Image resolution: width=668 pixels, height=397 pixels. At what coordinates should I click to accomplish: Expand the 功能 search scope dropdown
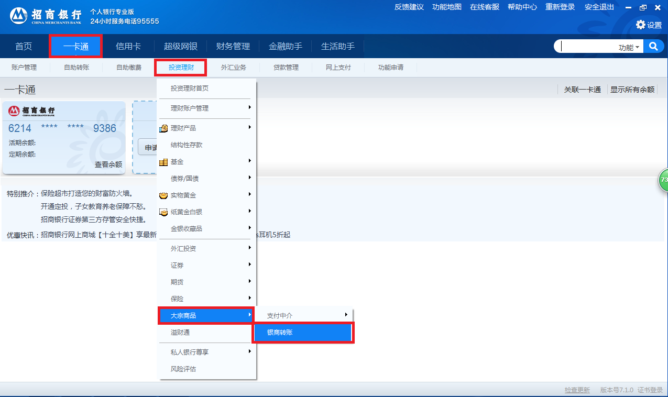pos(629,47)
